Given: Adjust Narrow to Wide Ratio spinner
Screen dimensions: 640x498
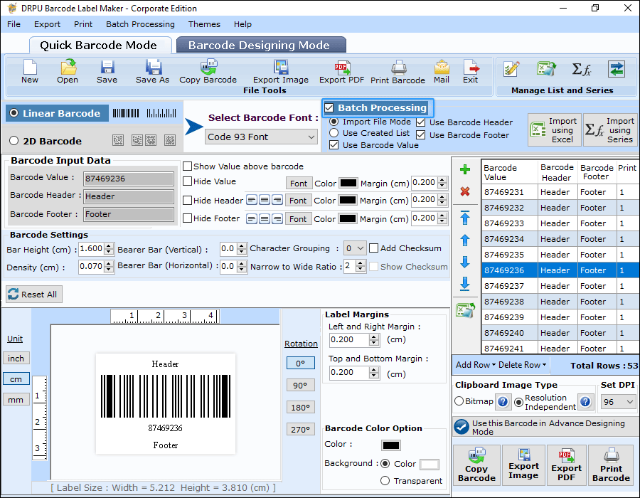Looking at the screenshot, I should tap(360, 267).
